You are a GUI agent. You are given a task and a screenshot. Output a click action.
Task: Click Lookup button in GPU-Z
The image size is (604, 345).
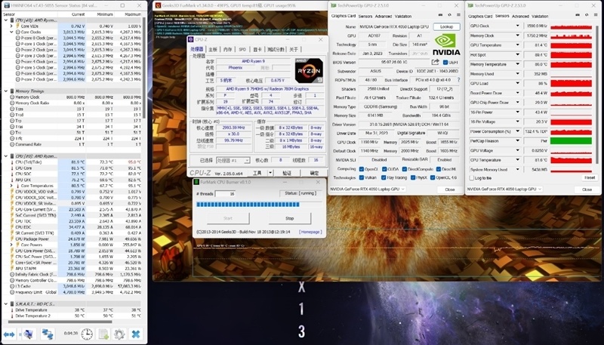coord(446,26)
